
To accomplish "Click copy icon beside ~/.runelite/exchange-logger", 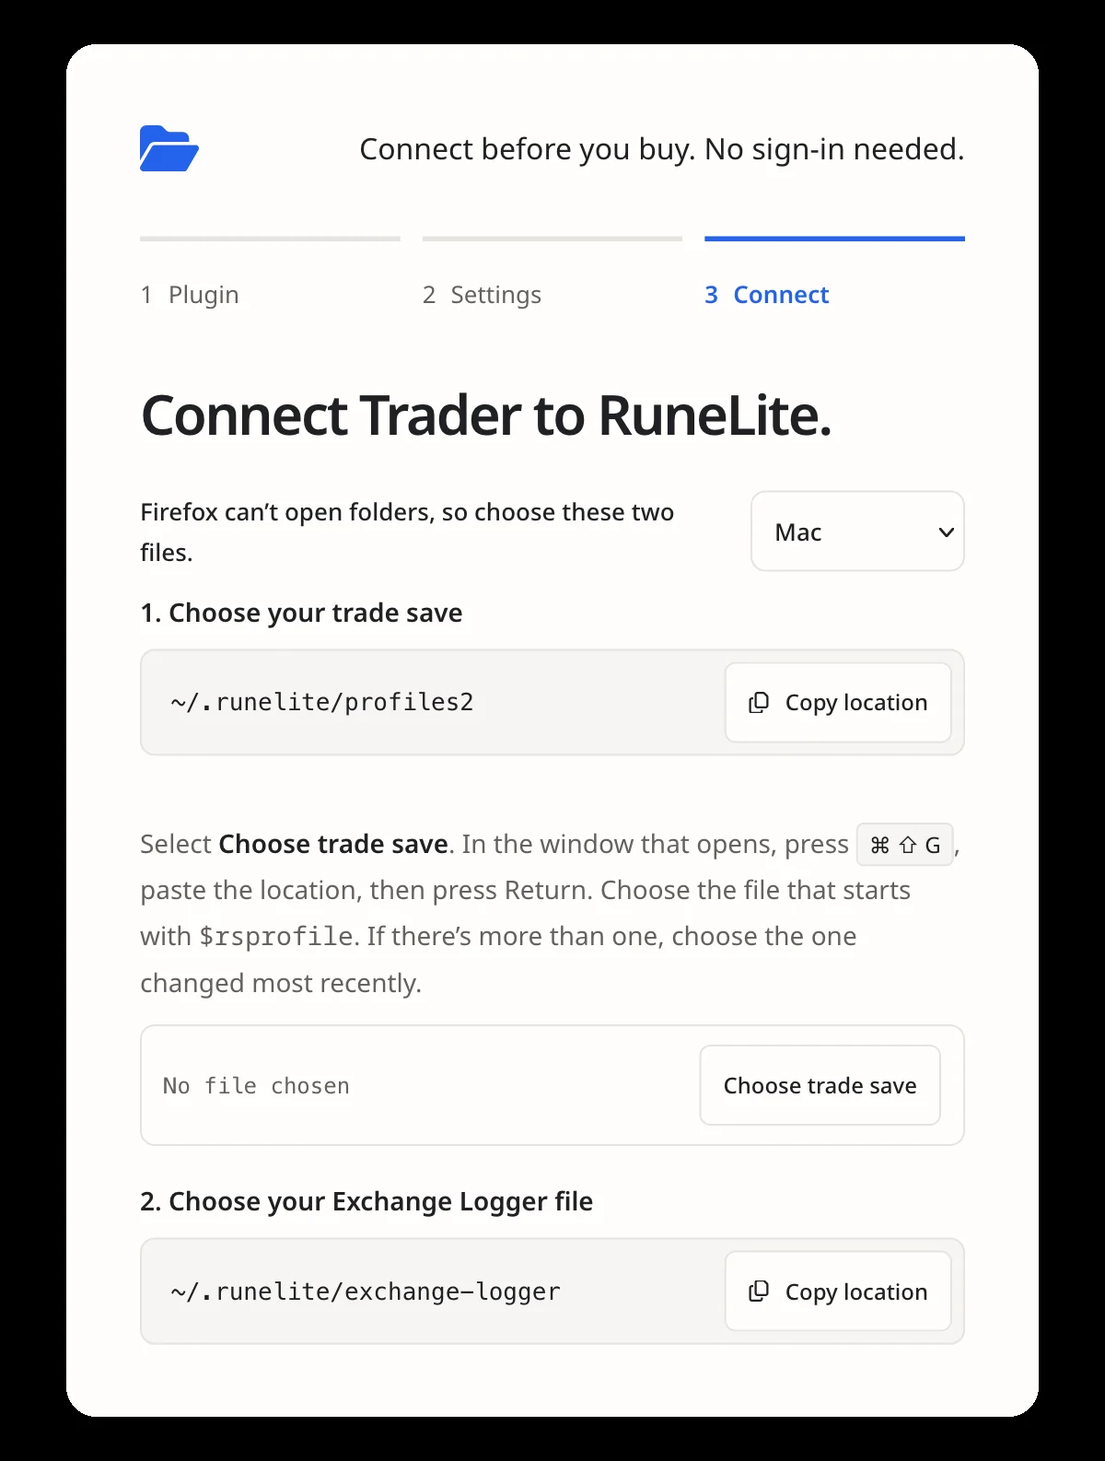I will tap(759, 1292).
